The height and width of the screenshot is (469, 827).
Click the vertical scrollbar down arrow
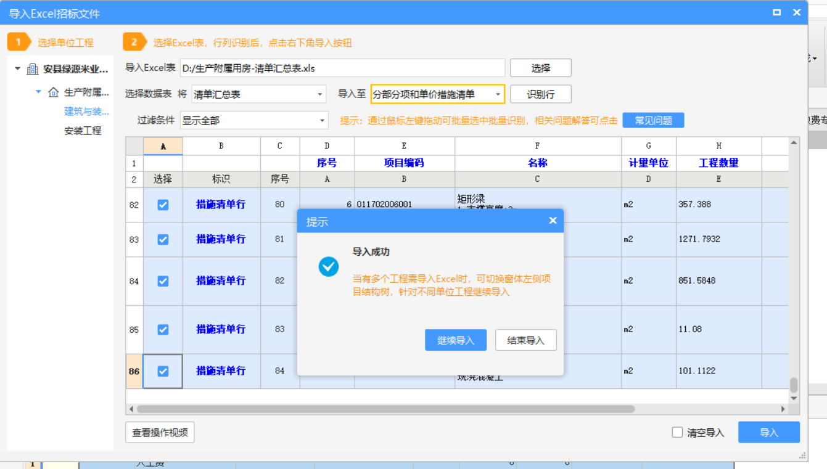[794, 399]
